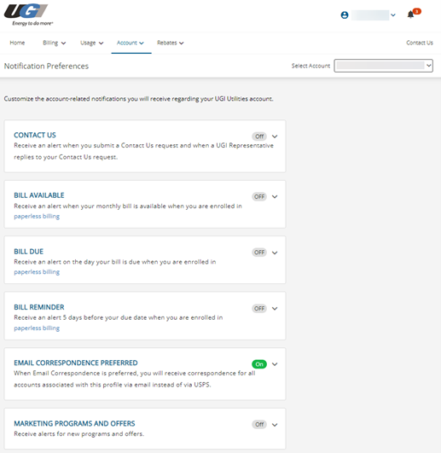This screenshot has height=453, width=441.
Task: Click MARKETING PROGRAMS AND OFFERS heading
Action: (x=74, y=423)
